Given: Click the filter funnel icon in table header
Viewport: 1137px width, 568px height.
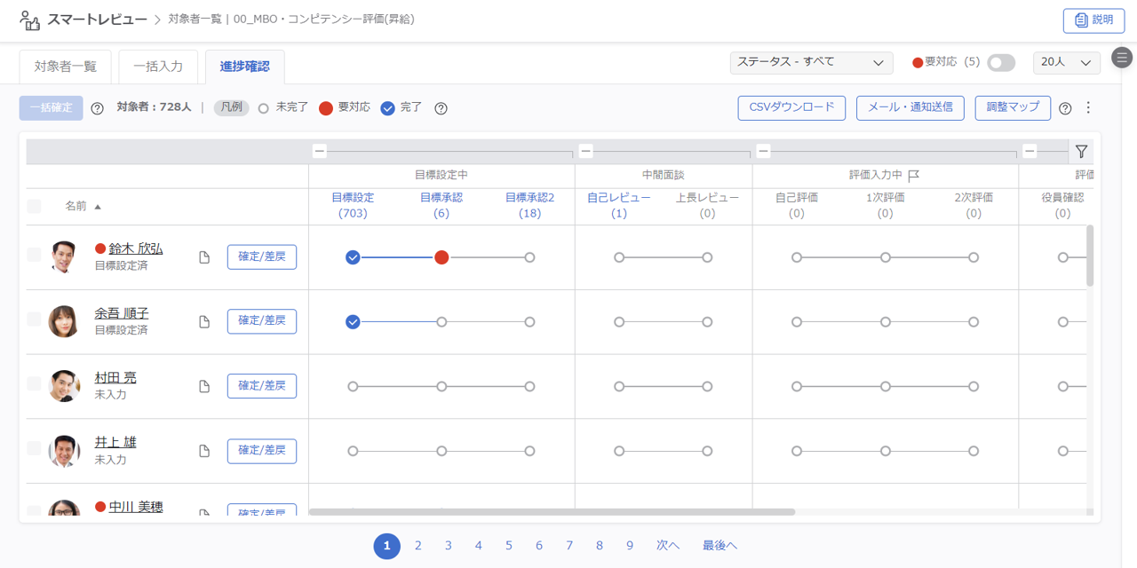Looking at the screenshot, I should 1081,152.
